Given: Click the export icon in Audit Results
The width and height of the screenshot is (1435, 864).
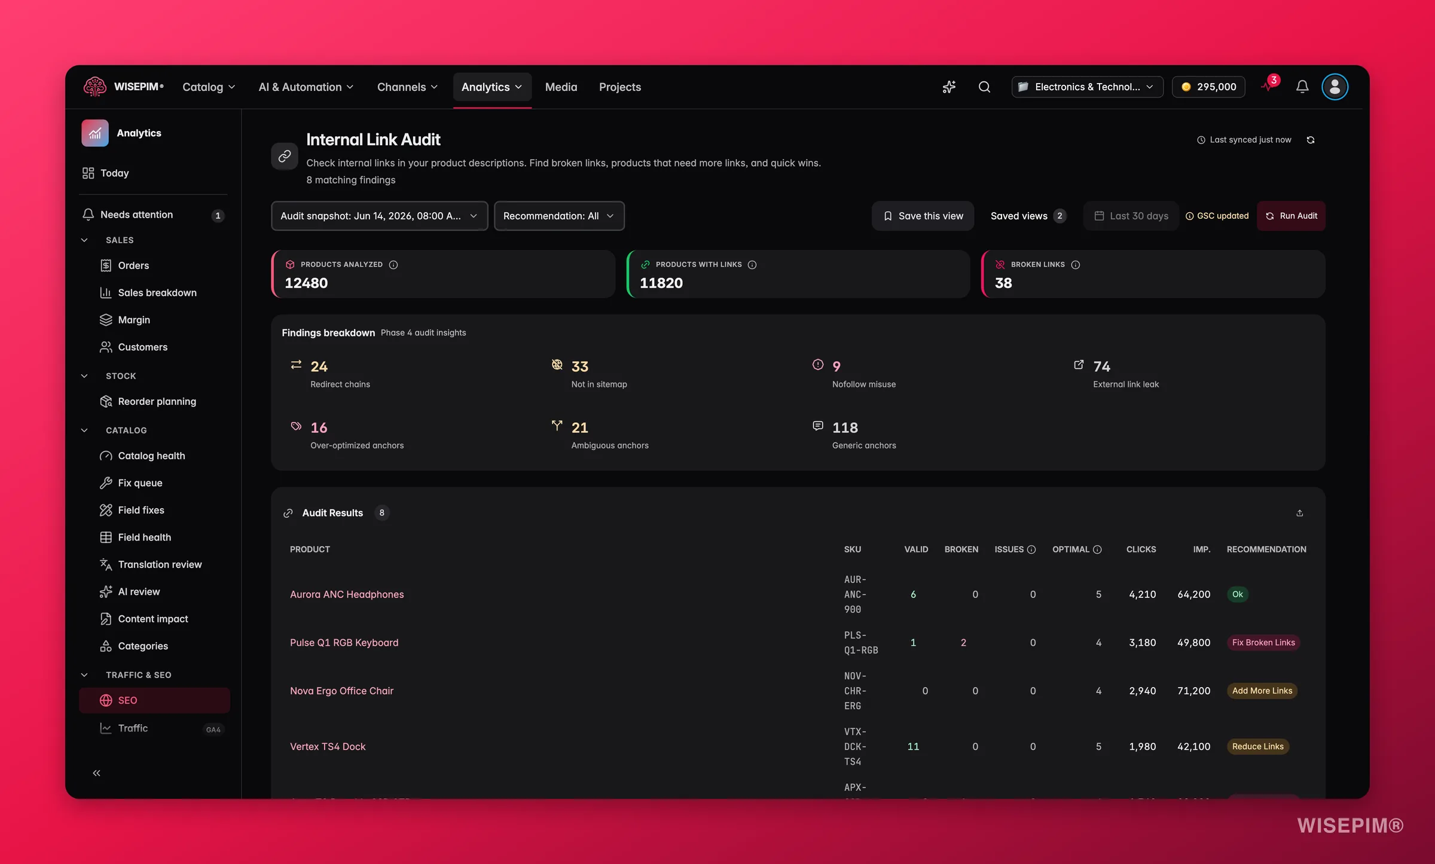Looking at the screenshot, I should point(1299,513).
